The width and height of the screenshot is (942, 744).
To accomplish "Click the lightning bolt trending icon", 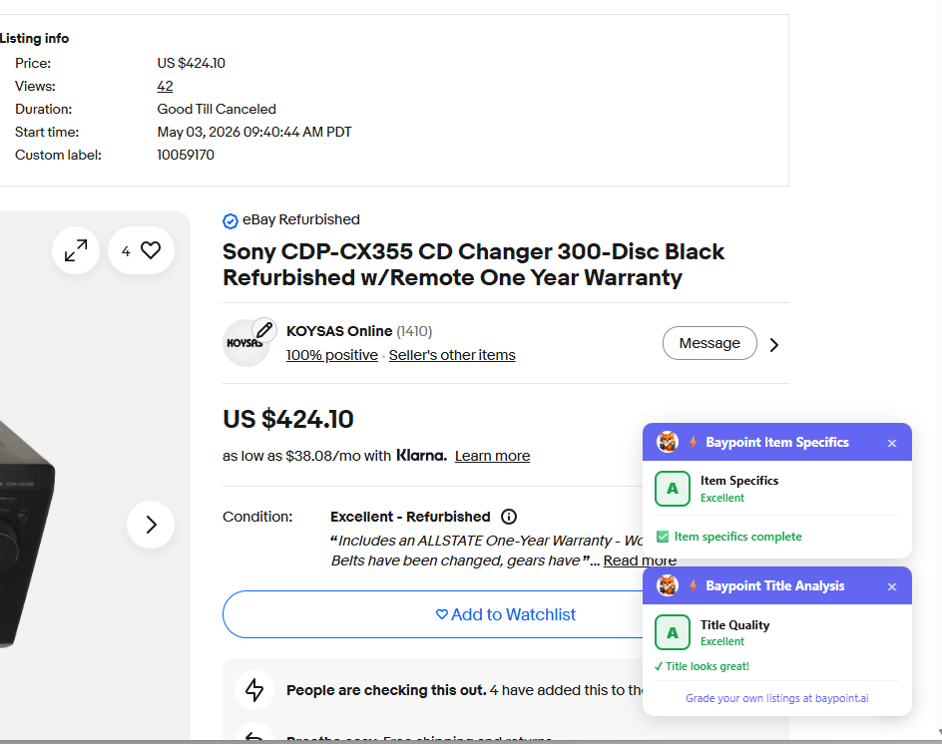I will point(254,690).
